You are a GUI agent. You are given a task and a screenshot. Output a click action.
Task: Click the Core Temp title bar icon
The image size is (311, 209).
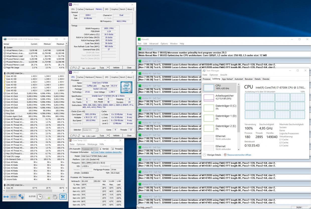pos(70,140)
